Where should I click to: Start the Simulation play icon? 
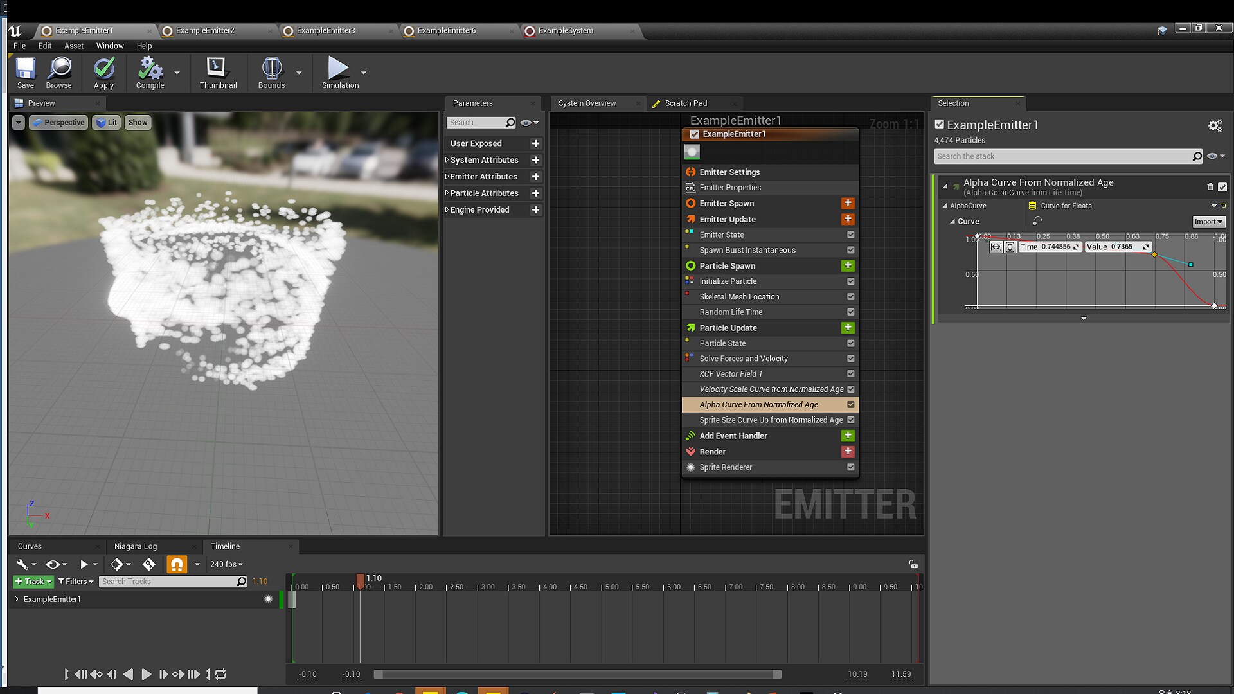[x=337, y=69]
